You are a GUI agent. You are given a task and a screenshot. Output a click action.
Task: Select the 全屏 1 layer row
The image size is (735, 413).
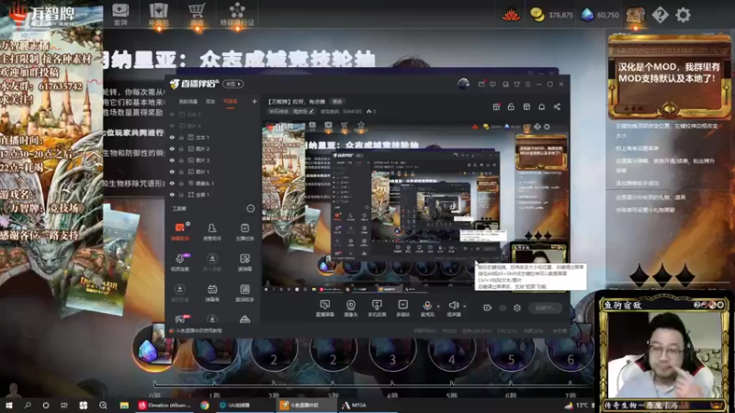pos(212,195)
